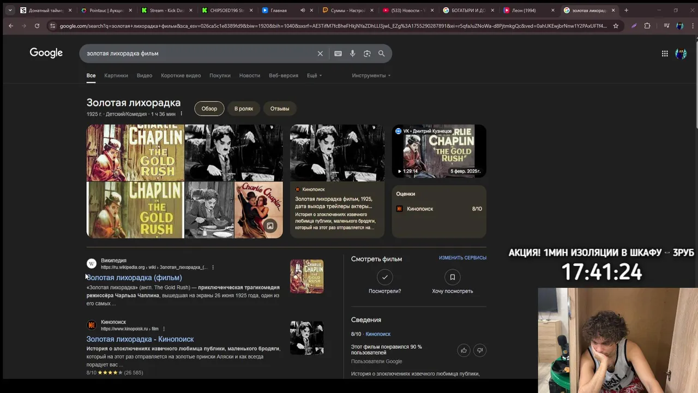Image resolution: width=698 pixels, height=393 pixels.
Task: Open the Charlie Chaplin couple poster image
Action: (258, 210)
